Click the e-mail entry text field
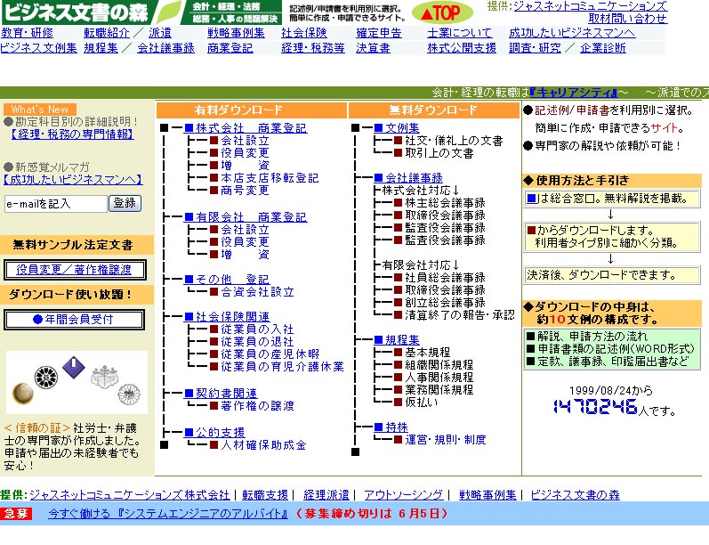Image resolution: width=709 pixels, height=545 pixels. (x=55, y=204)
